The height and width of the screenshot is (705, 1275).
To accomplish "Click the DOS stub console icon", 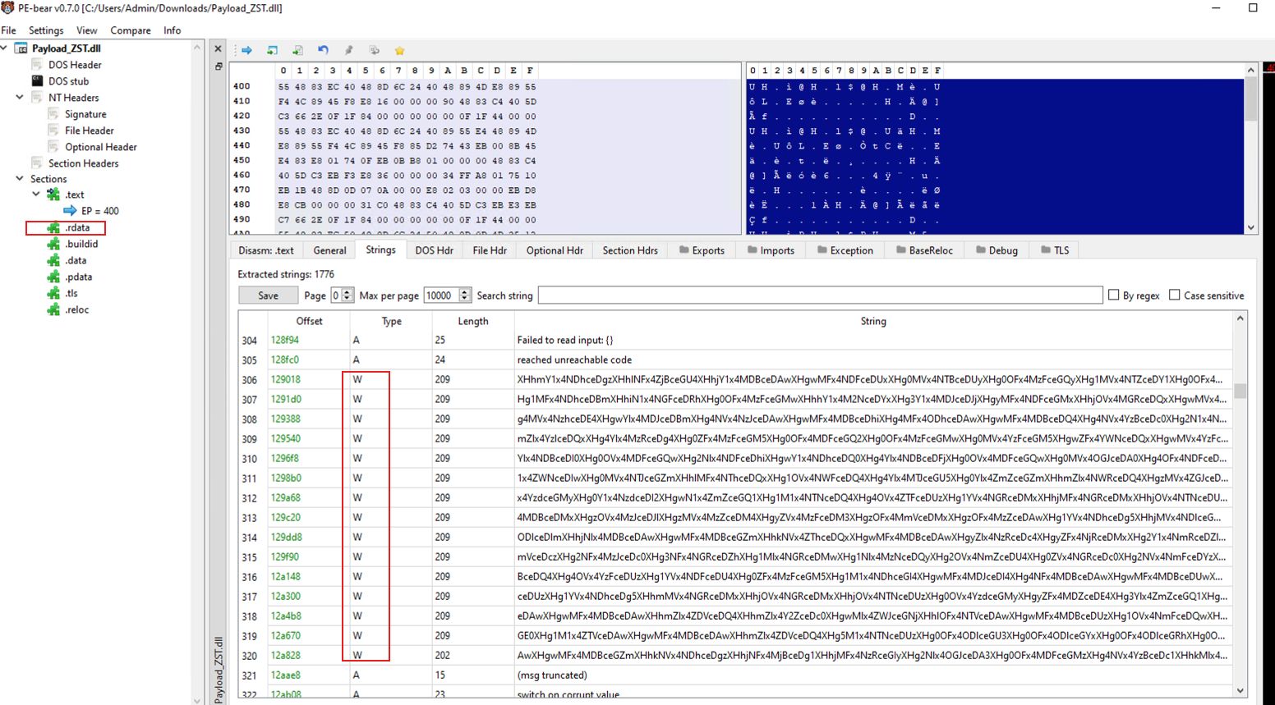I will pos(37,81).
